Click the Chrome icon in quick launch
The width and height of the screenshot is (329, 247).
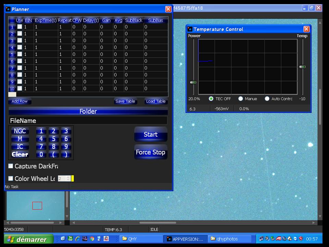tap(92, 239)
